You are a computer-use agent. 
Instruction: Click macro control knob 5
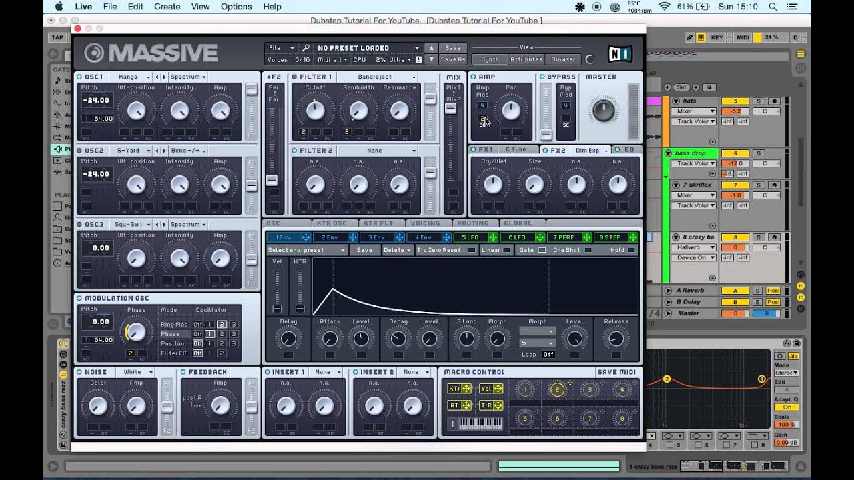(524, 419)
